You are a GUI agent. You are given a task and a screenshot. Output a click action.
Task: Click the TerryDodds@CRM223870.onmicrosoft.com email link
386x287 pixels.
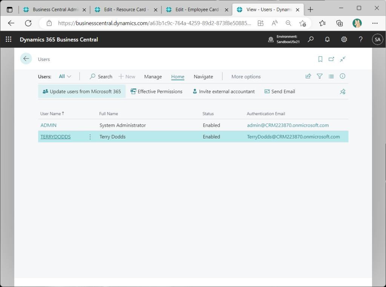[x=293, y=137]
